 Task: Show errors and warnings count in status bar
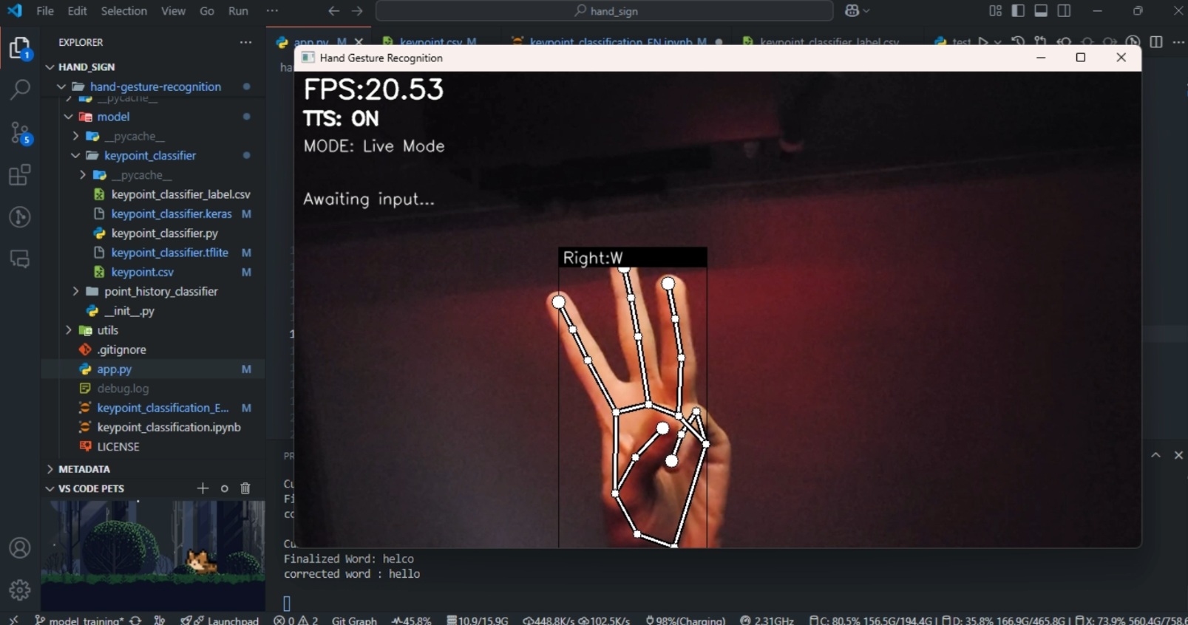[x=296, y=620]
